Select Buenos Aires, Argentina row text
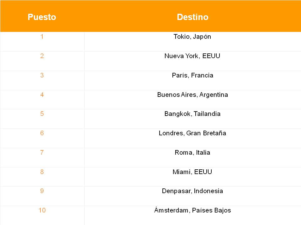This screenshot has height=225, width=301. [x=193, y=94]
